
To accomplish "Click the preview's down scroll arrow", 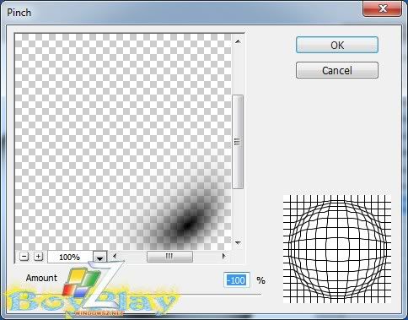I will 238,242.
